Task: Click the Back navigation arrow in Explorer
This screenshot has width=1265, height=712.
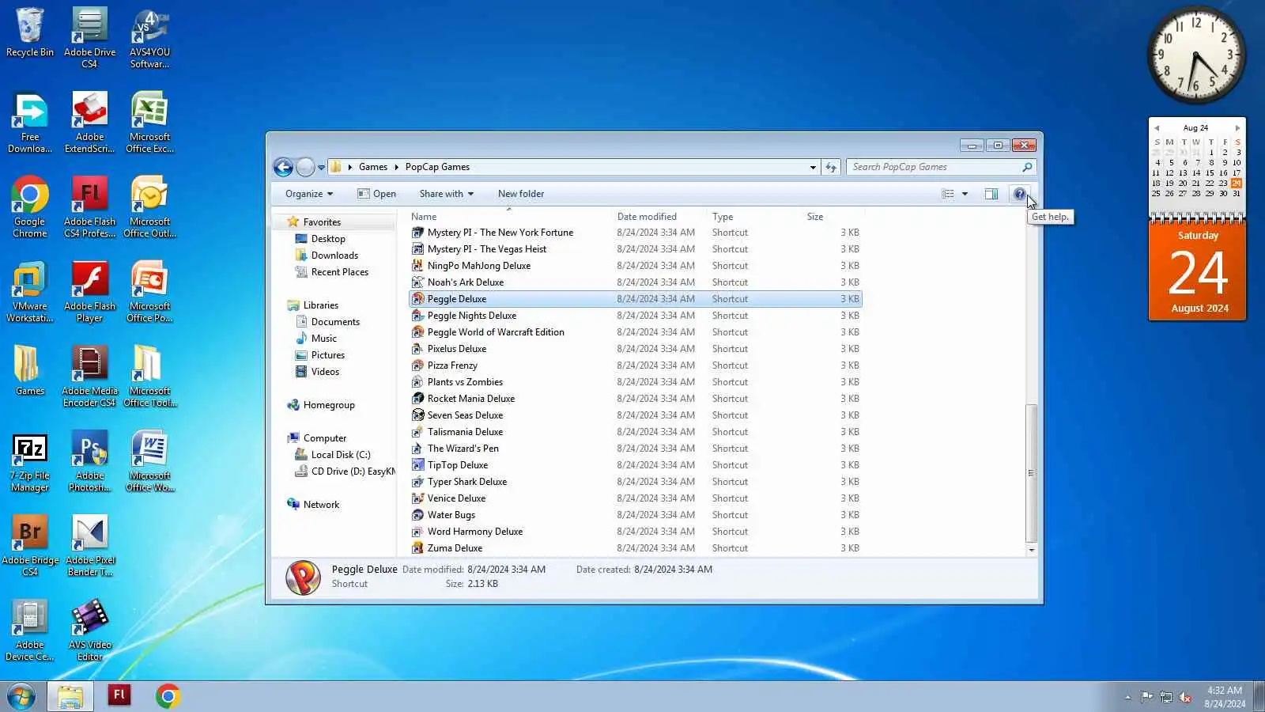Action: (283, 167)
